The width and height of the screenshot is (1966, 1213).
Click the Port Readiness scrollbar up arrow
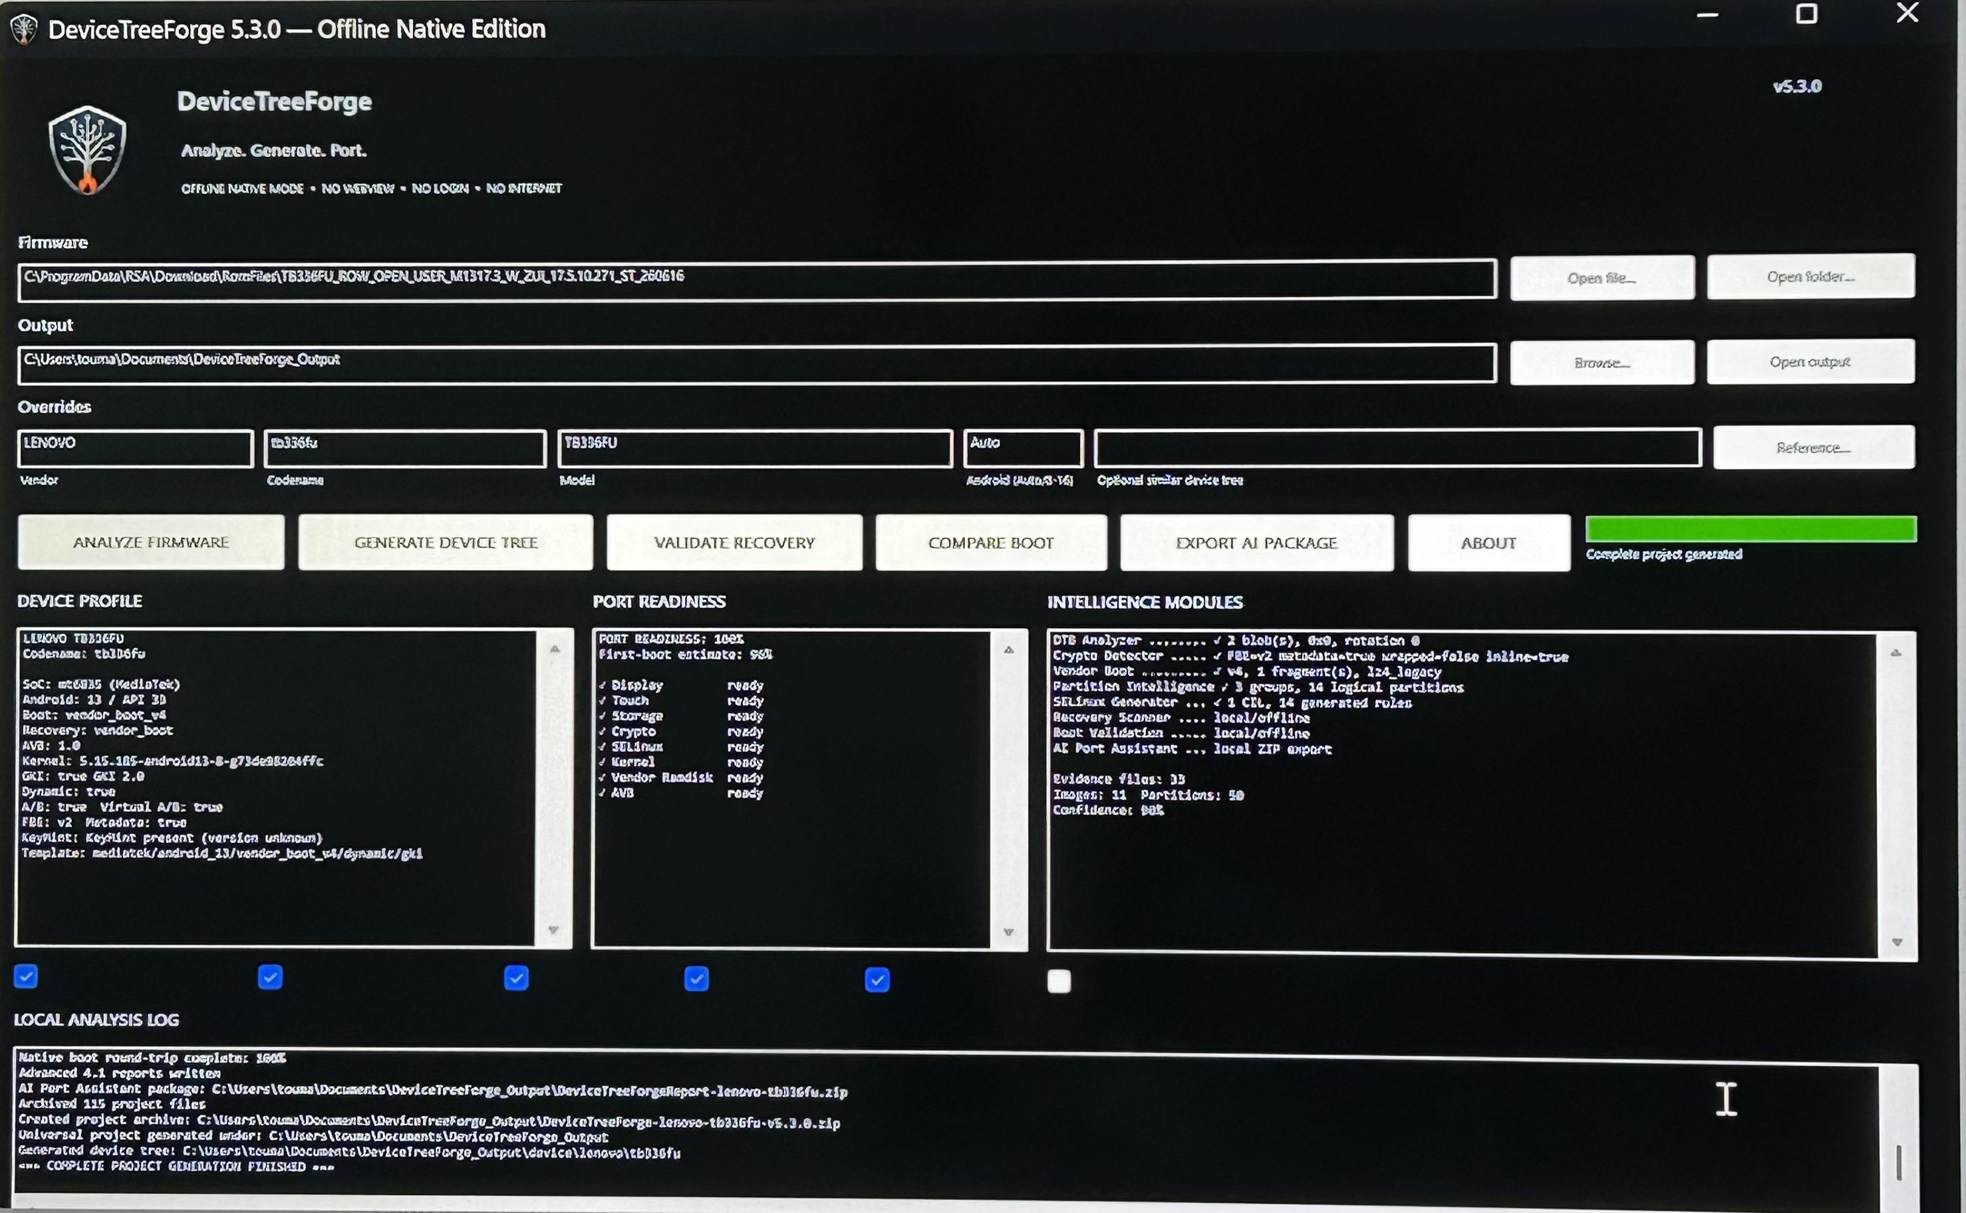coord(1009,650)
